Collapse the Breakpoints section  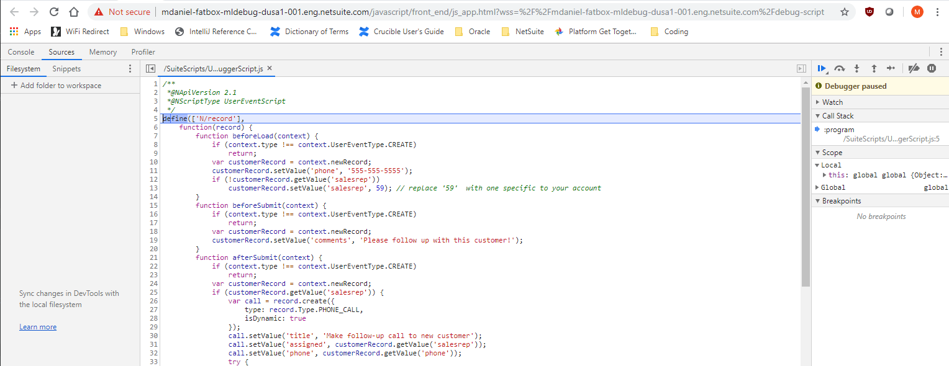point(880,201)
